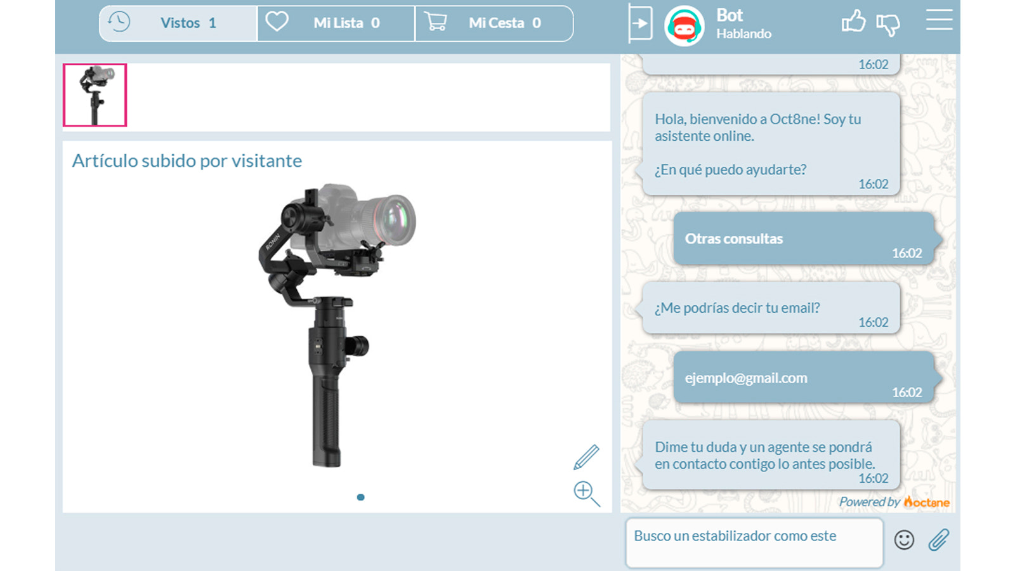Click the "Otras consultas" message bubble
This screenshot has width=1015, height=571.
tap(804, 239)
